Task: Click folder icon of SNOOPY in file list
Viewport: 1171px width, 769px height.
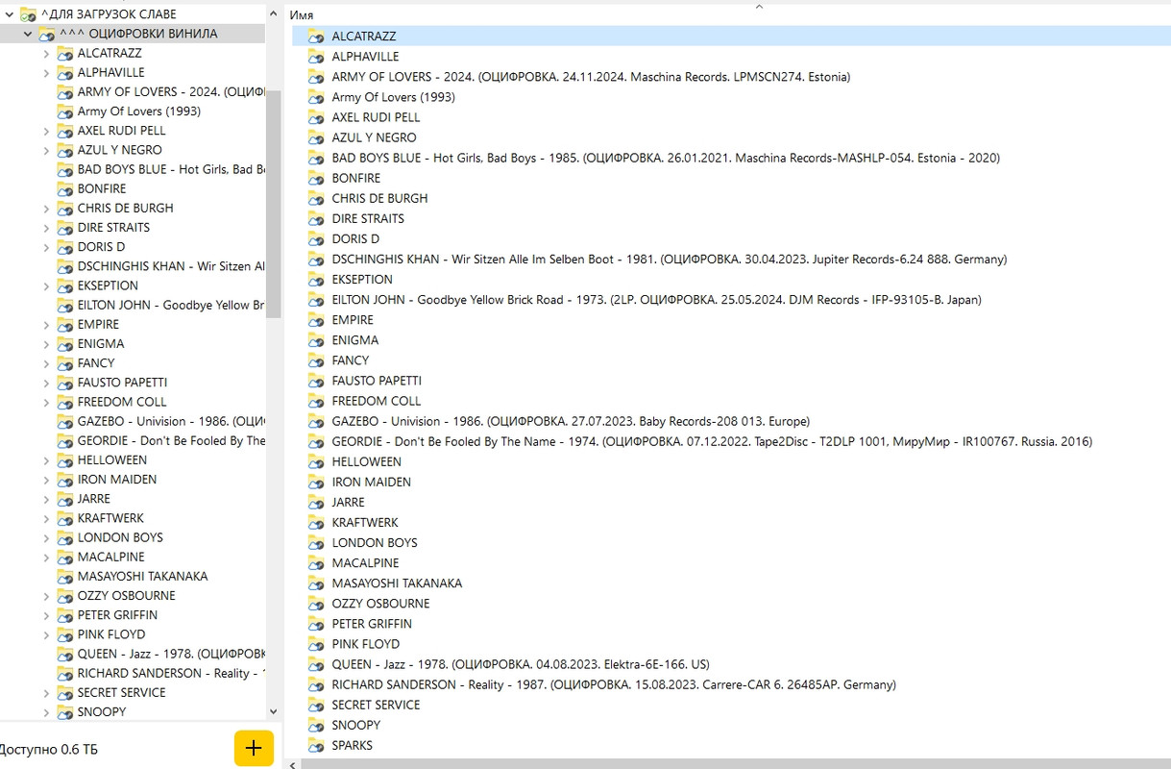Action: (x=316, y=725)
